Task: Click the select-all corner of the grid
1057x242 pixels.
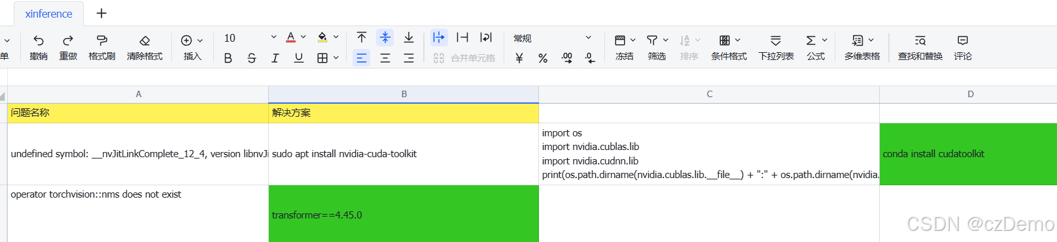Action: pyautogui.click(x=3, y=95)
